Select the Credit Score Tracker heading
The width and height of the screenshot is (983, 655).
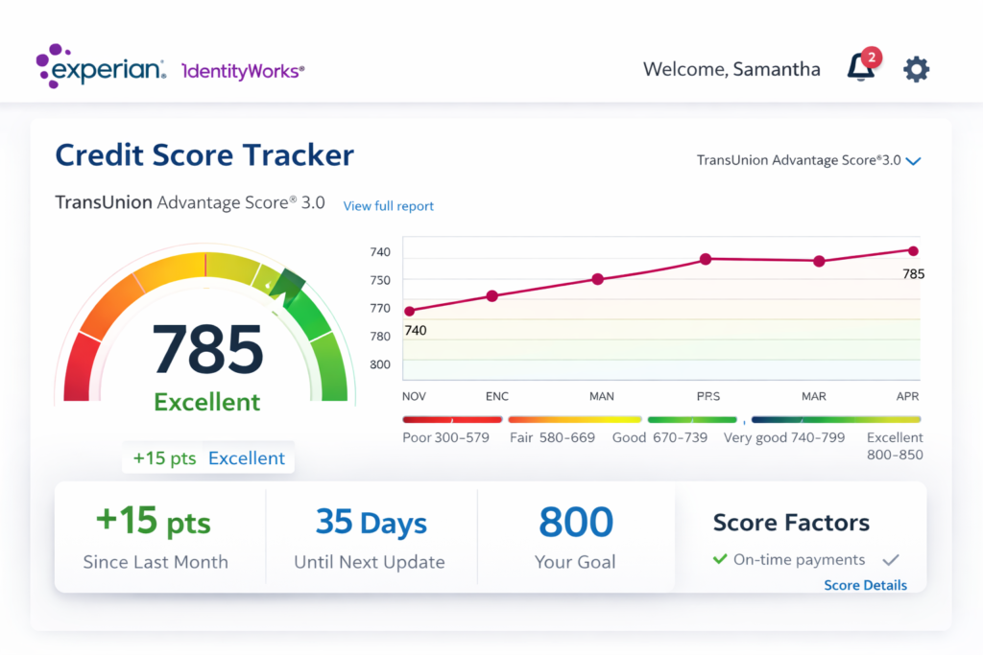[x=204, y=154]
